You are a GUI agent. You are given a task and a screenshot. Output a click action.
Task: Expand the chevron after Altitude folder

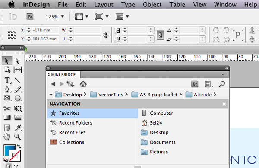[215, 94]
